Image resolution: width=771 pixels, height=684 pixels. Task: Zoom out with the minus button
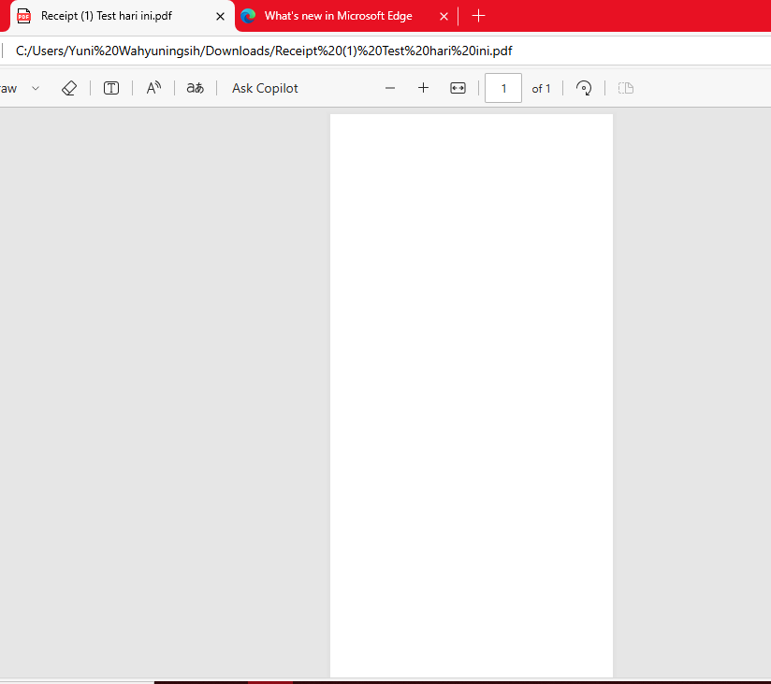click(x=390, y=89)
